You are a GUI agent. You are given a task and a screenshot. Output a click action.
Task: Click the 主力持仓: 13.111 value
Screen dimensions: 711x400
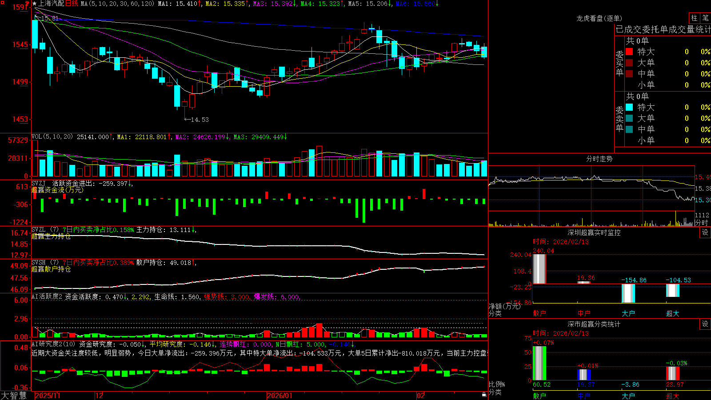(164, 230)
